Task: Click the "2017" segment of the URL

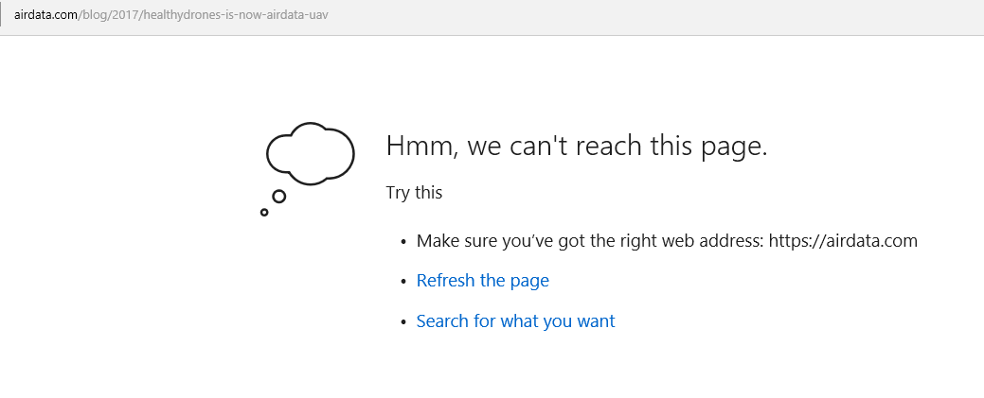Action: tap(126, 14)
